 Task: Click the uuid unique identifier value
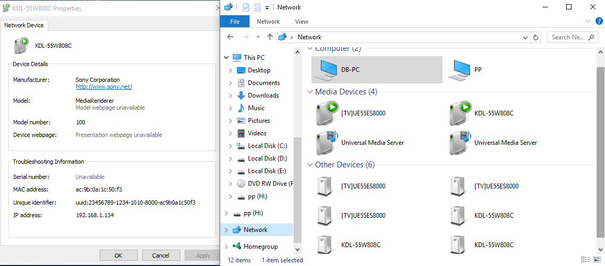(x=136, y=203)
